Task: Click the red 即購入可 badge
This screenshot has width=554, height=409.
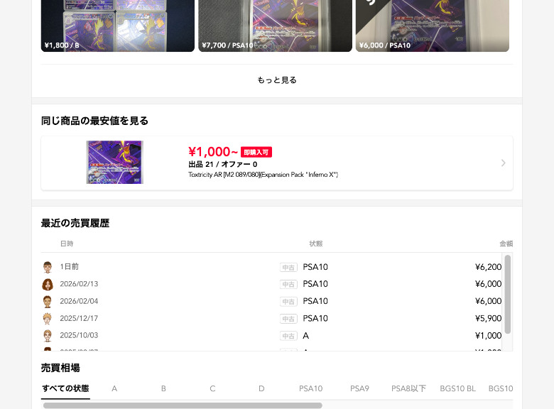Action: coord(256,152)
